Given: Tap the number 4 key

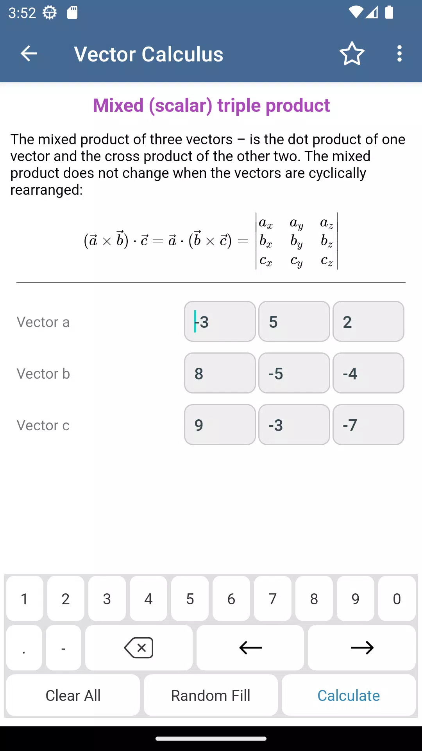Looking at the screenshot, I should pos(148,598).
